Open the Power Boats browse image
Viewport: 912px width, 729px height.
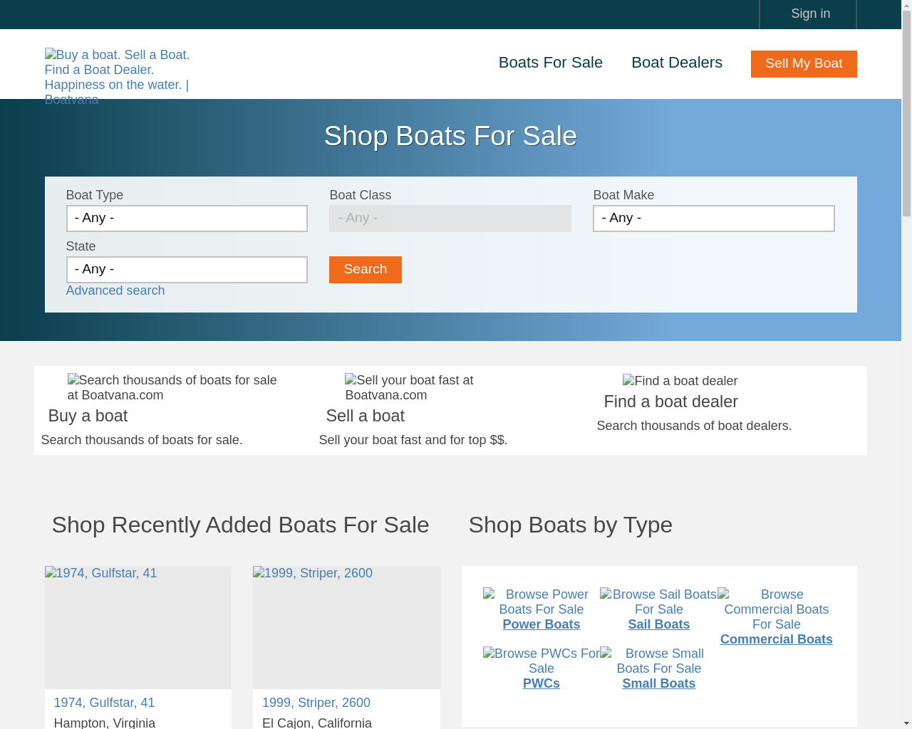[541, 602]
